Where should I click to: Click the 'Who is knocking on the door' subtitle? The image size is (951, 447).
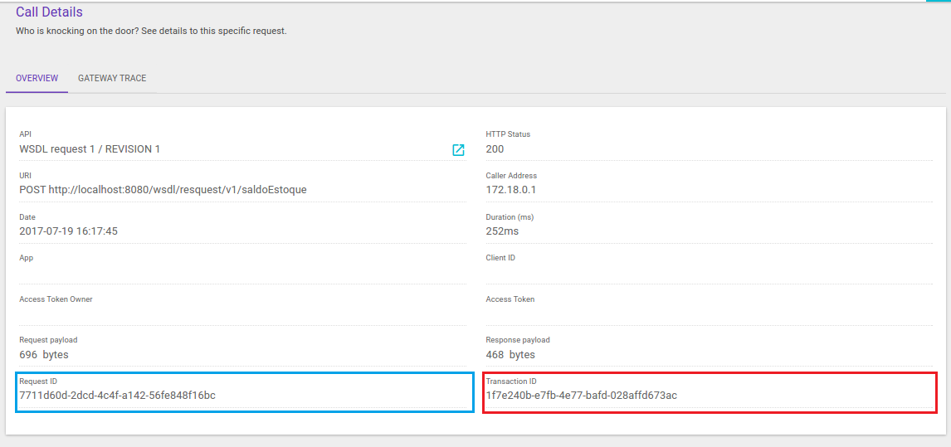point(151,31)
